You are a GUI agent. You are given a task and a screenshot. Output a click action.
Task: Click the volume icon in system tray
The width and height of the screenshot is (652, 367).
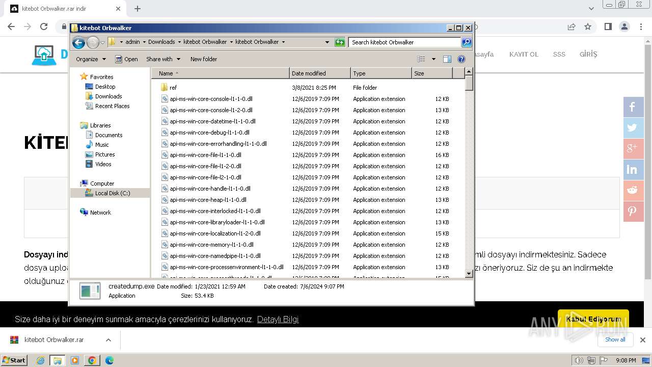pos(579,360)
